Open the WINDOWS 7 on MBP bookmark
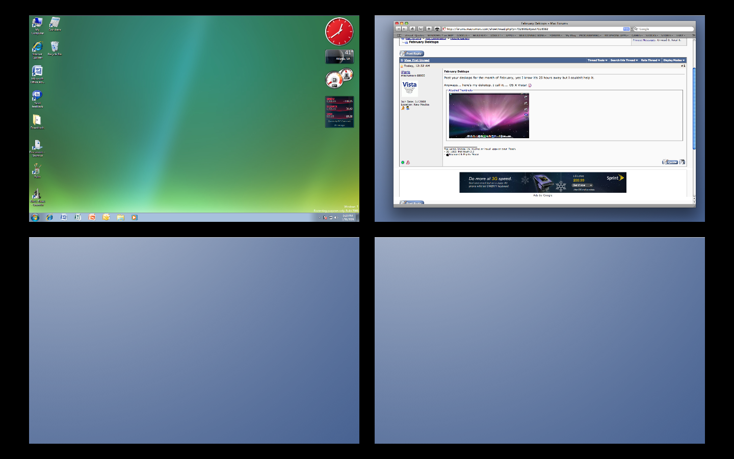 440,35
